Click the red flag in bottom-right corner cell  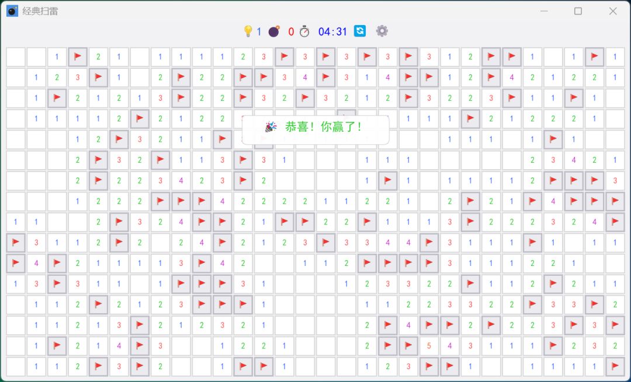pos(615,366)
